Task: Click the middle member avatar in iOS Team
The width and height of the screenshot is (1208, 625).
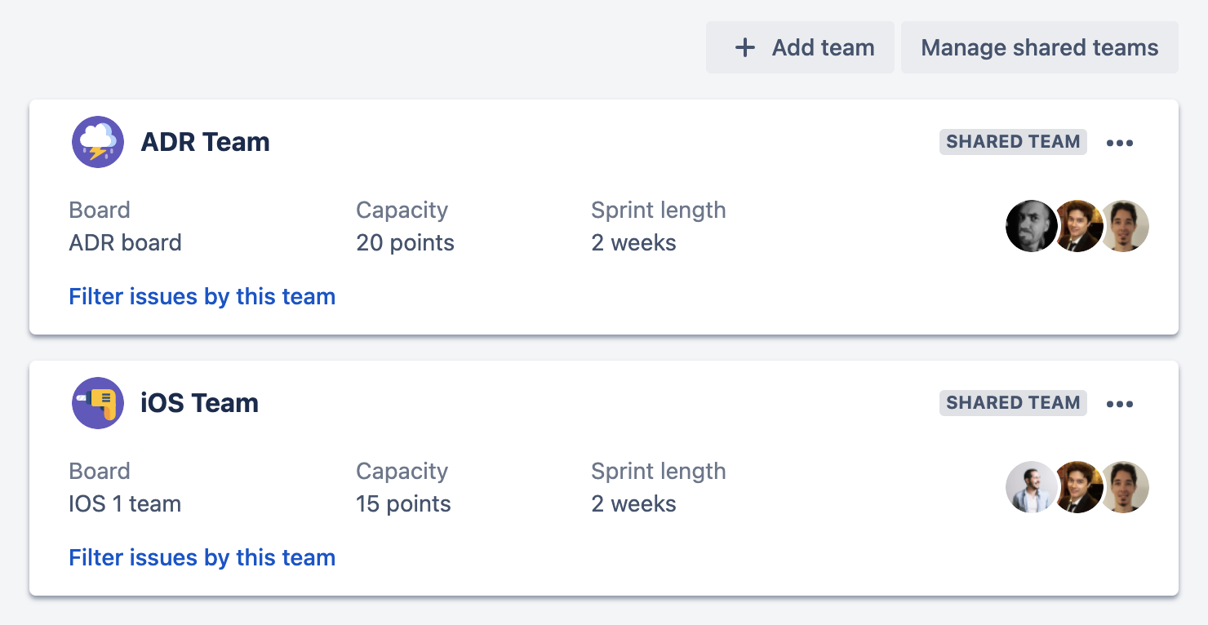Action: pyautogui.click(x=1077, y=487)
